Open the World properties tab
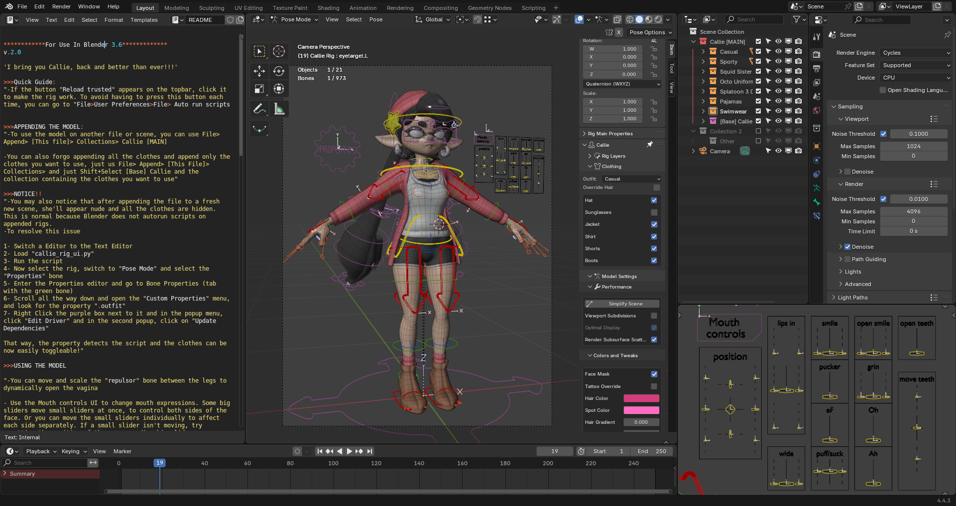956x506 pixels. tap(817, 110)
